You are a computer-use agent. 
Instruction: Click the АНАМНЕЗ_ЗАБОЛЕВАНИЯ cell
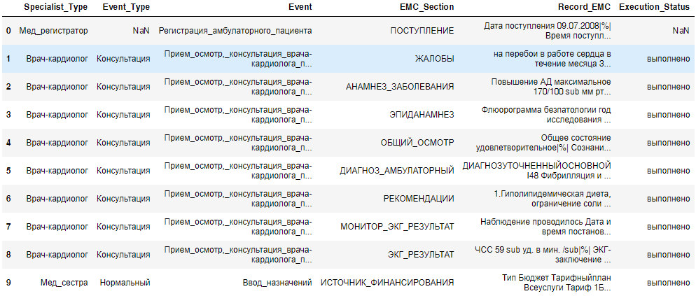[x=400, y=87]
